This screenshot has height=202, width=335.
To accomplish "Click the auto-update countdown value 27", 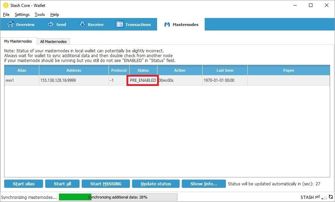I will (x=318, y=184).
